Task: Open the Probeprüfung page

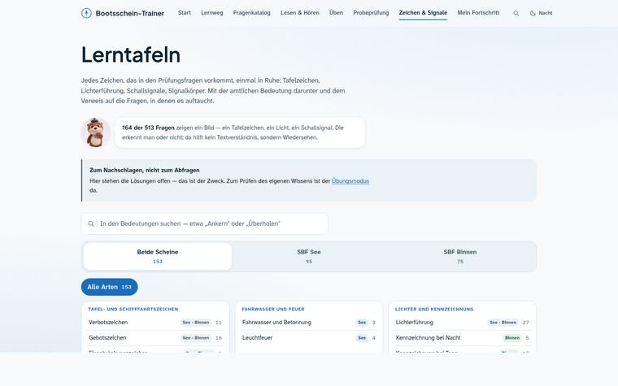Action: (x=371, y=13)
